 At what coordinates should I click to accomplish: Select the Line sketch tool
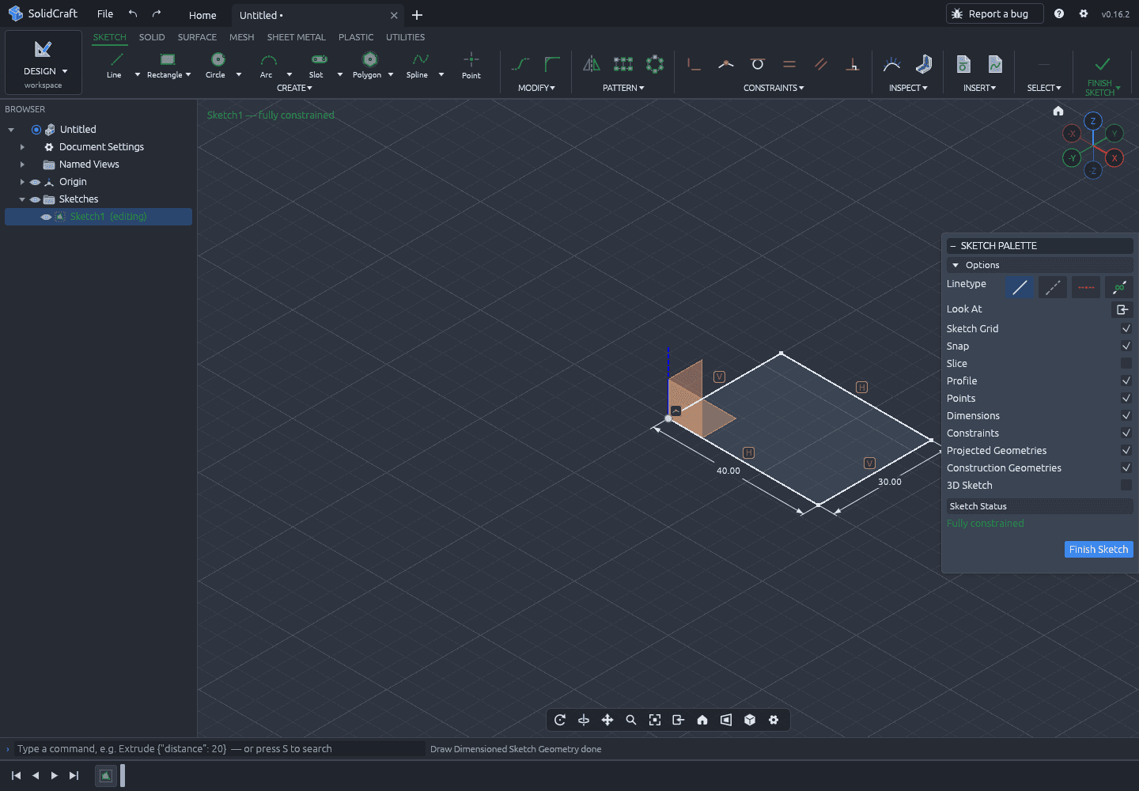pos(115,65)
